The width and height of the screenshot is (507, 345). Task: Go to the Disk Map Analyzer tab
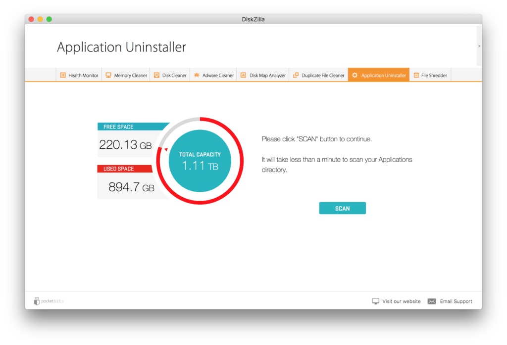tap(263, 75)
